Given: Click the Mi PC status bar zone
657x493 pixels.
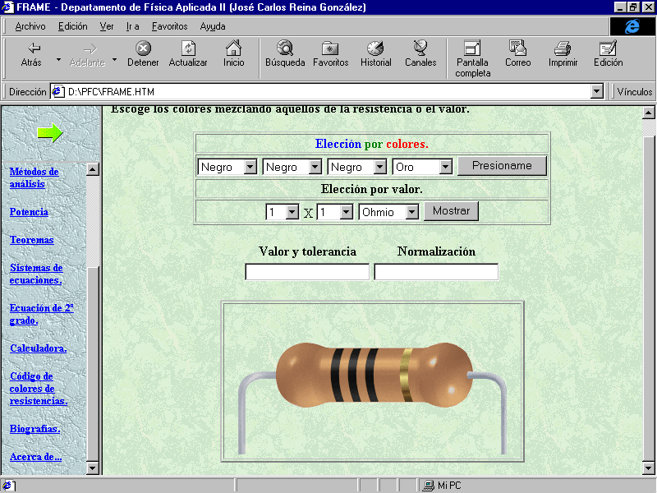Looking at the screenshot, I should click(442, 486).
